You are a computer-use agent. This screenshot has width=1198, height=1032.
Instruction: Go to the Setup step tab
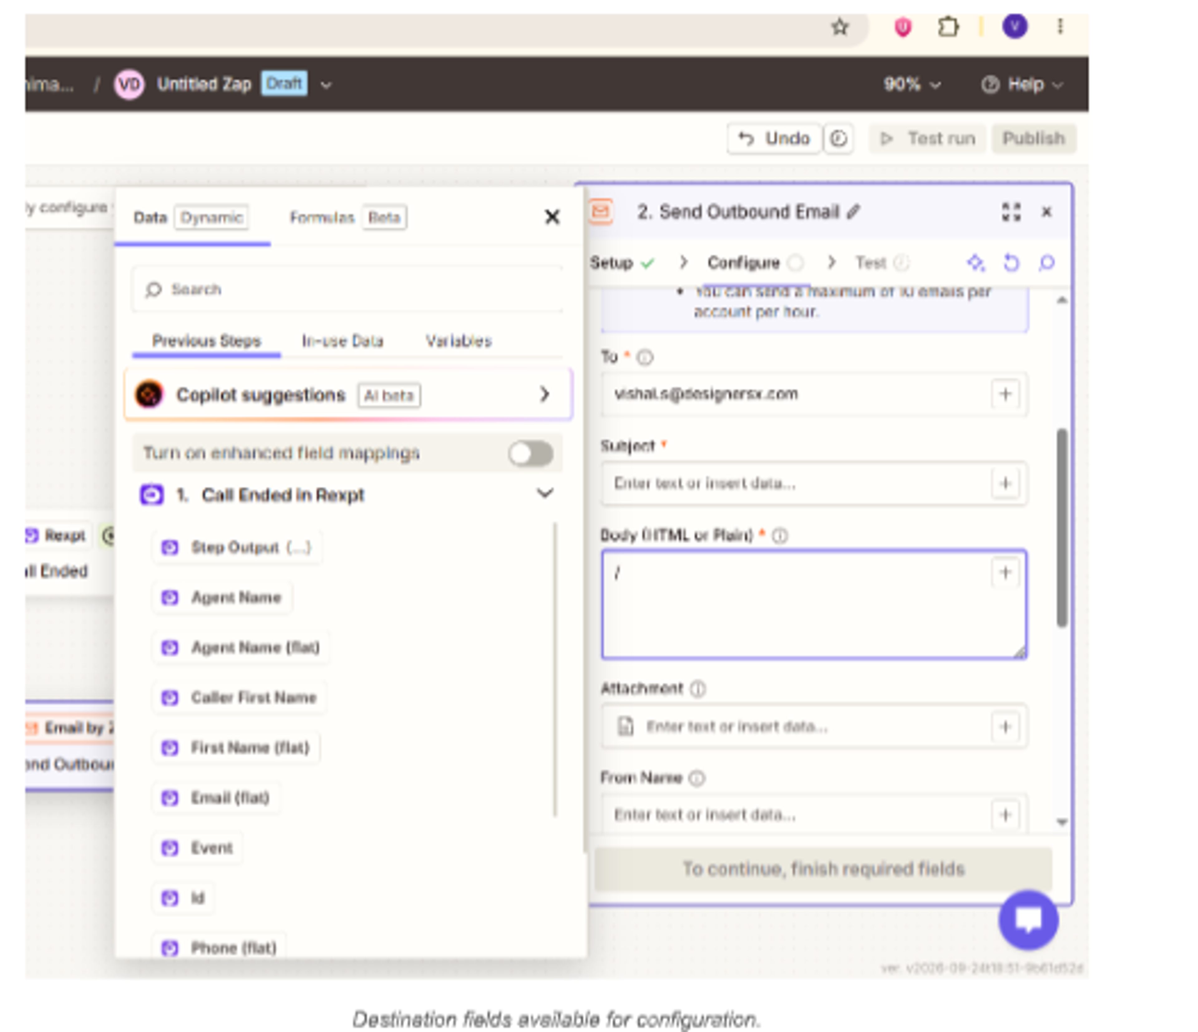(621, 263)
